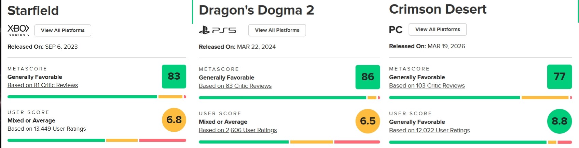This screenshot has height=148, width=579.
Task: Click Starfield's yellow 6.8 user score circle
Action: 174,120
